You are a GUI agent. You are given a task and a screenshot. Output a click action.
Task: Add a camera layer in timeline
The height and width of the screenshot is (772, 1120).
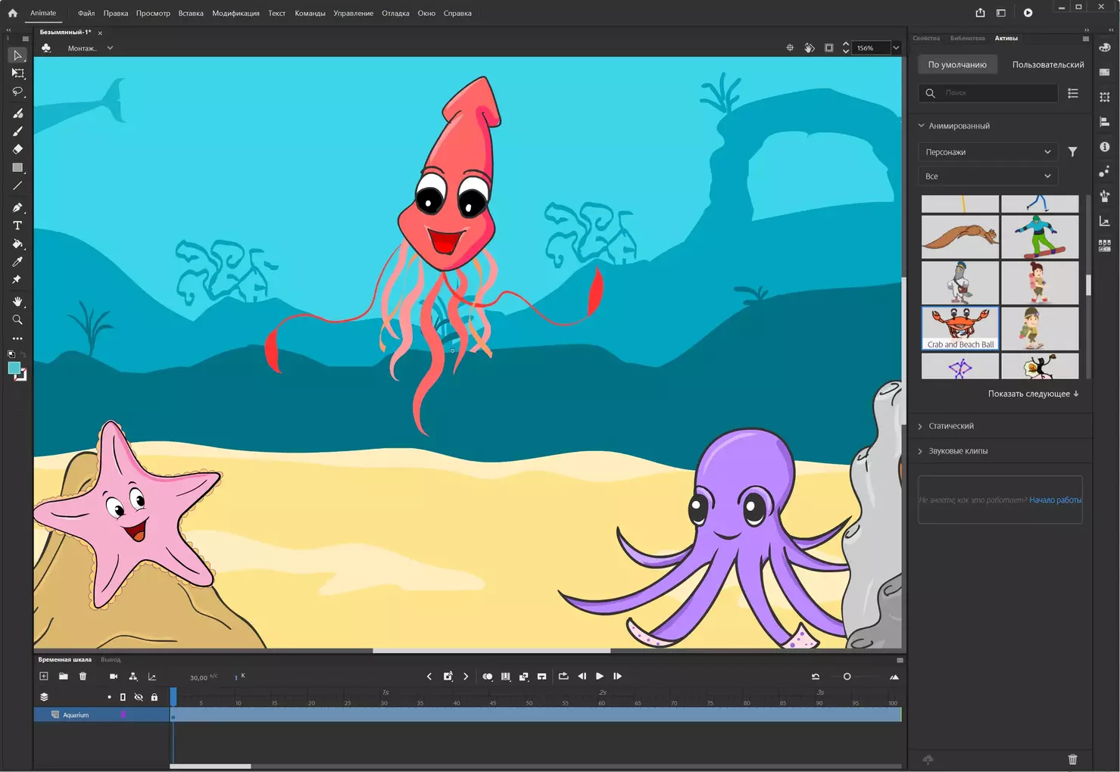click(x=114, y=677)
